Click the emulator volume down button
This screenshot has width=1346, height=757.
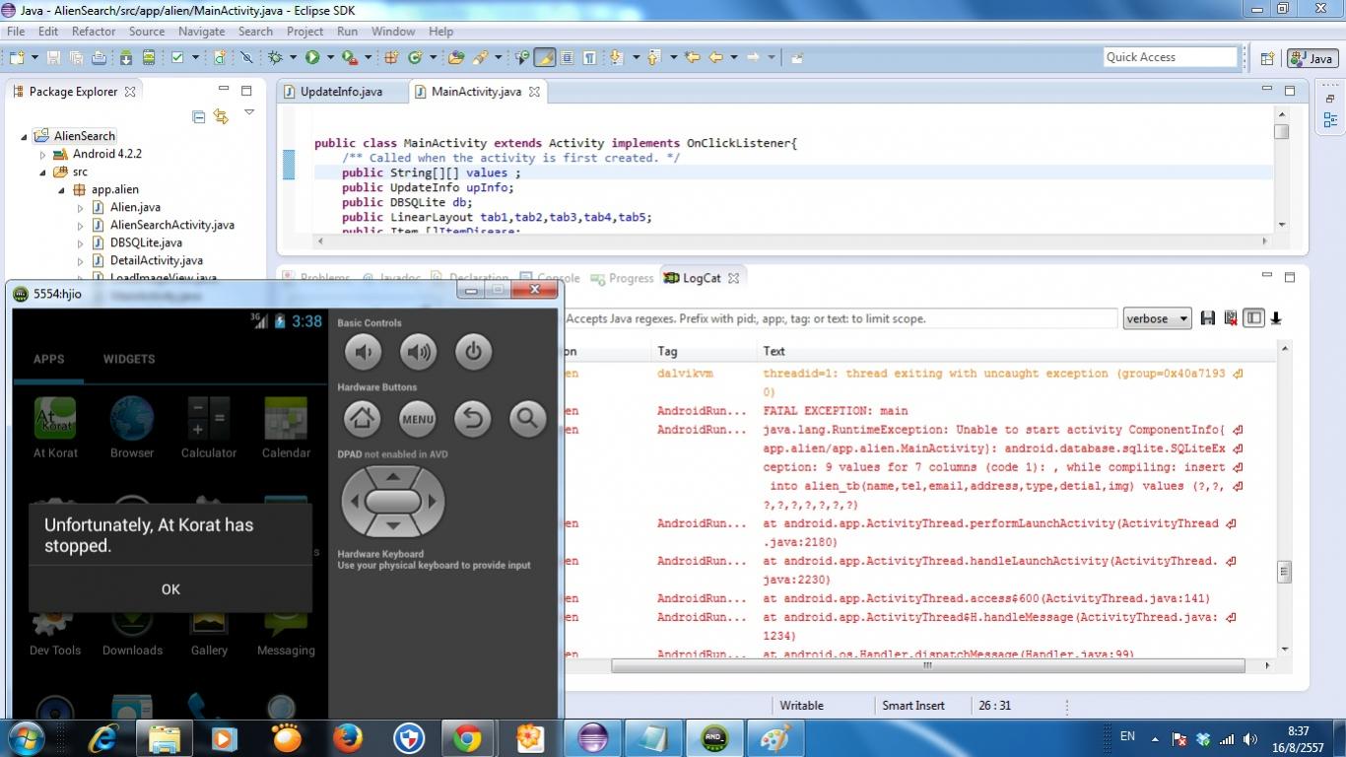click(363, 352)
